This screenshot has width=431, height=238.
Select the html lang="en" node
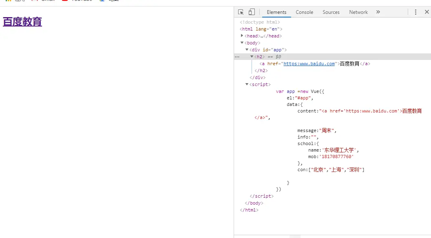click(261, 29)
